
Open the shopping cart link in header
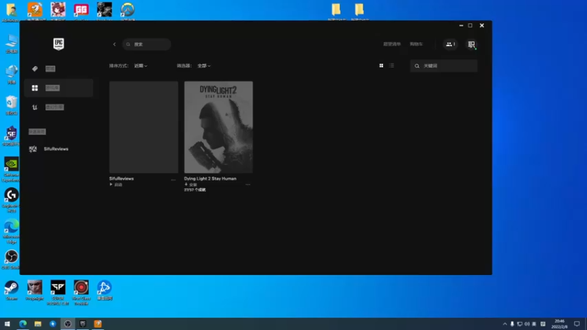[x=416, y=44]
